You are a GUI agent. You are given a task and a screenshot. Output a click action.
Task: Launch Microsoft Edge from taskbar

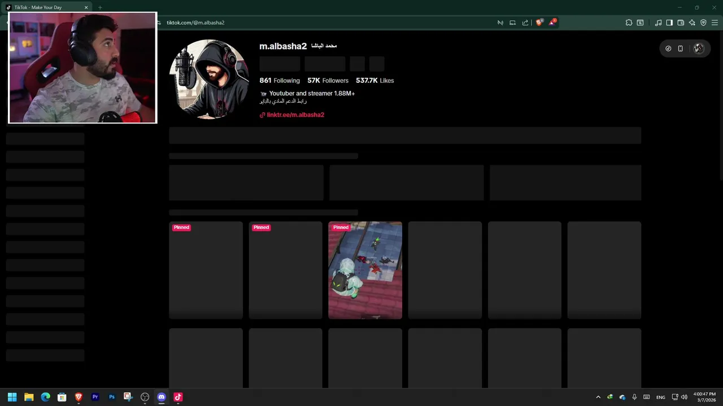point(45,397)
